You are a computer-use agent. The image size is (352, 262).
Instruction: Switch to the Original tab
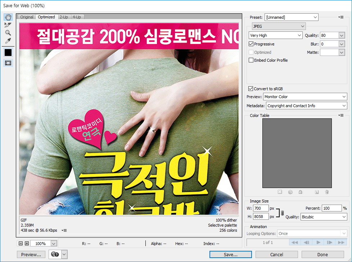tap(27, 17)
